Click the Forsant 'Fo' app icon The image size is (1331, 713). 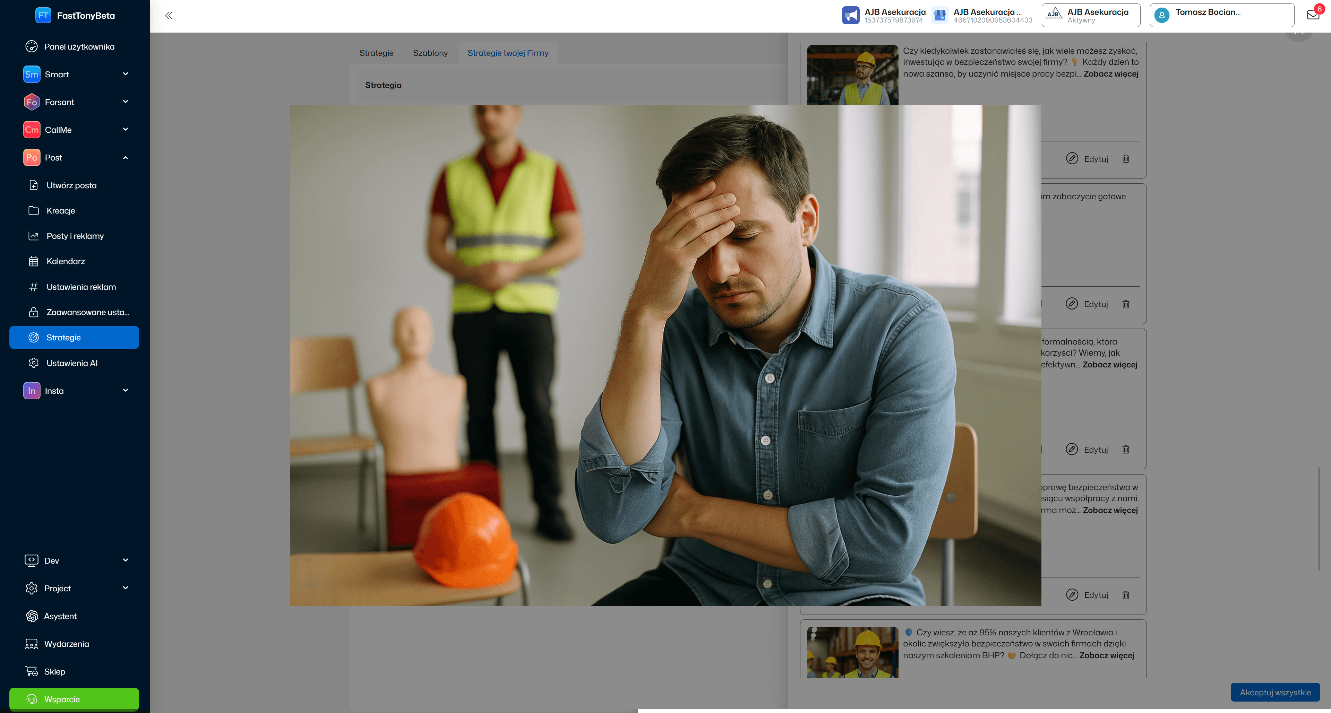(x=32, y=102)
